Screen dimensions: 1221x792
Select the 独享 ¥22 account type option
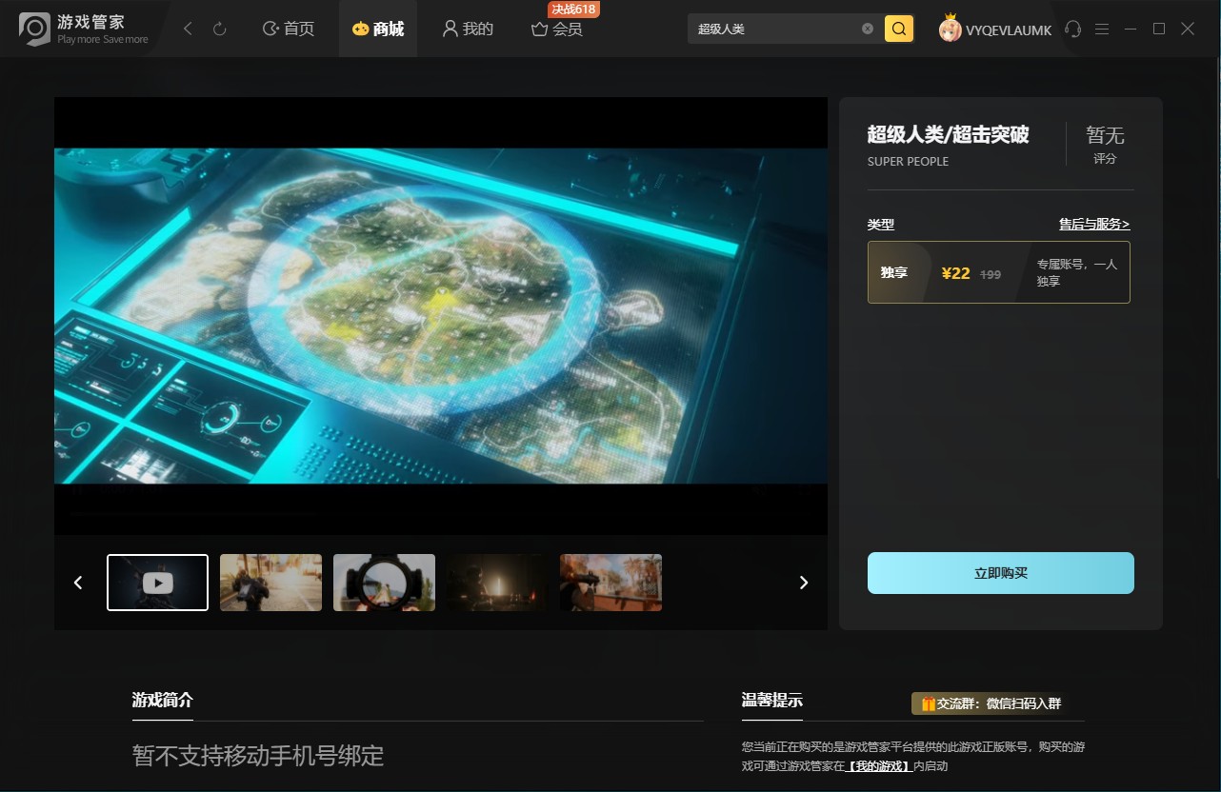tap(999, 272)
